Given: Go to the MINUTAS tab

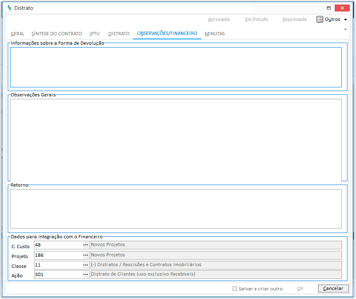Looking at the screenshot, I should [215, 34].
